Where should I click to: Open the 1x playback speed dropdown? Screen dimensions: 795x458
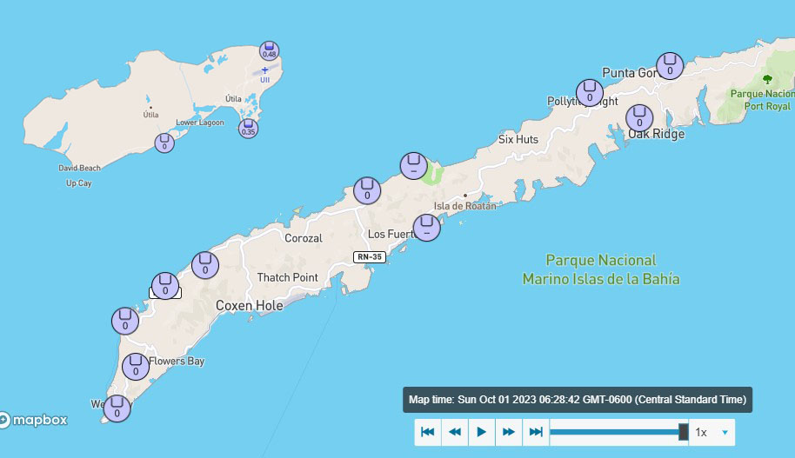pos(711,431)
